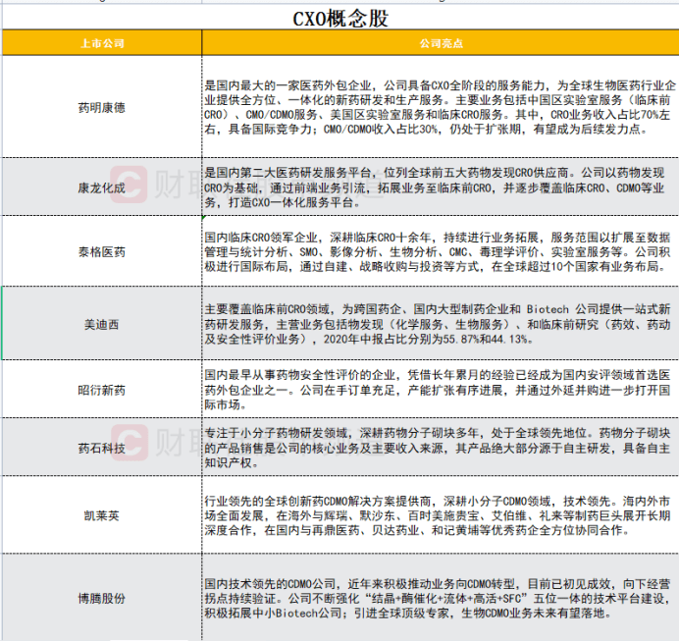The width and height of the screenshot is (679, 642).
Task: Select the 药石科技 company cell
Action: pos(101,448)
